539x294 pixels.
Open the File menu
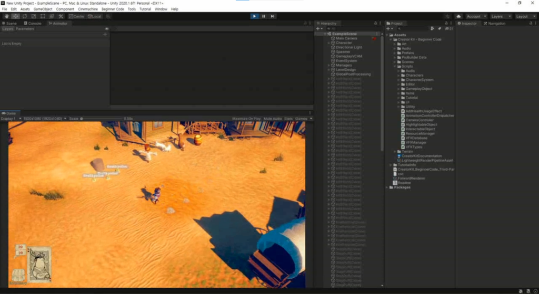[4, 9]
